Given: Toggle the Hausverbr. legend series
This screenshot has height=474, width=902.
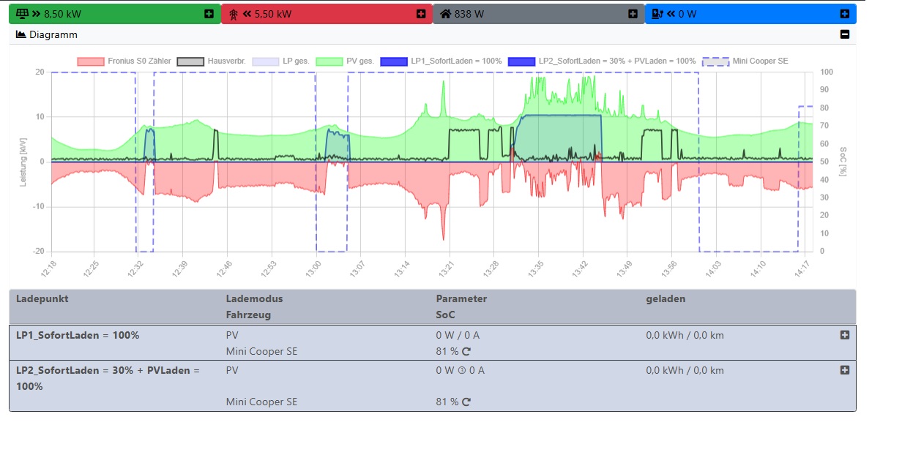Looking at the screenshot, I should (x=211, y=61).
